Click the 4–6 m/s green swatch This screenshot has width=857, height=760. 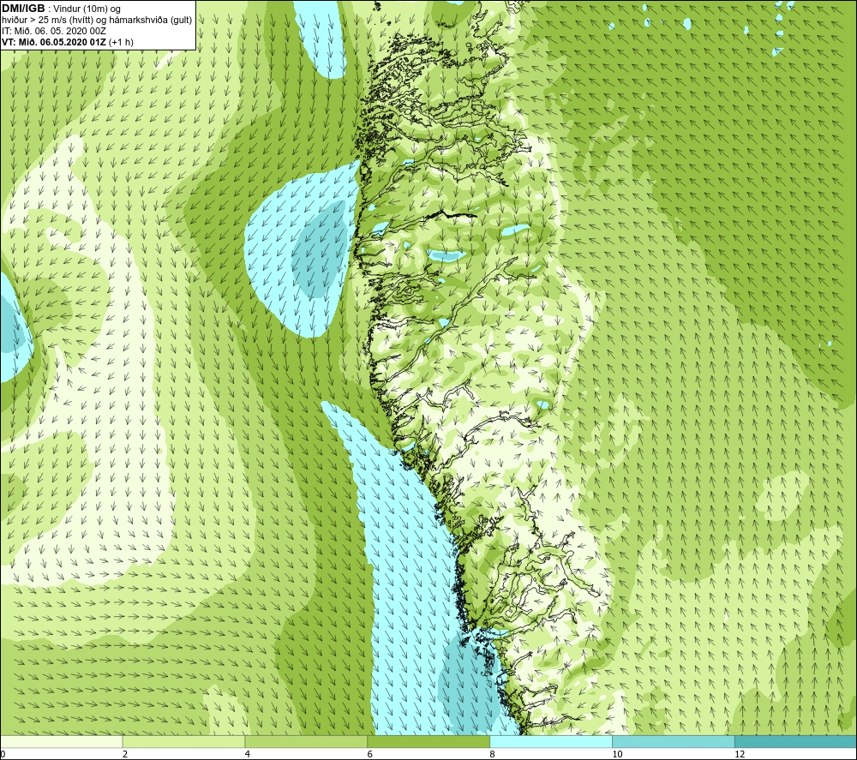tap(306, 742)
